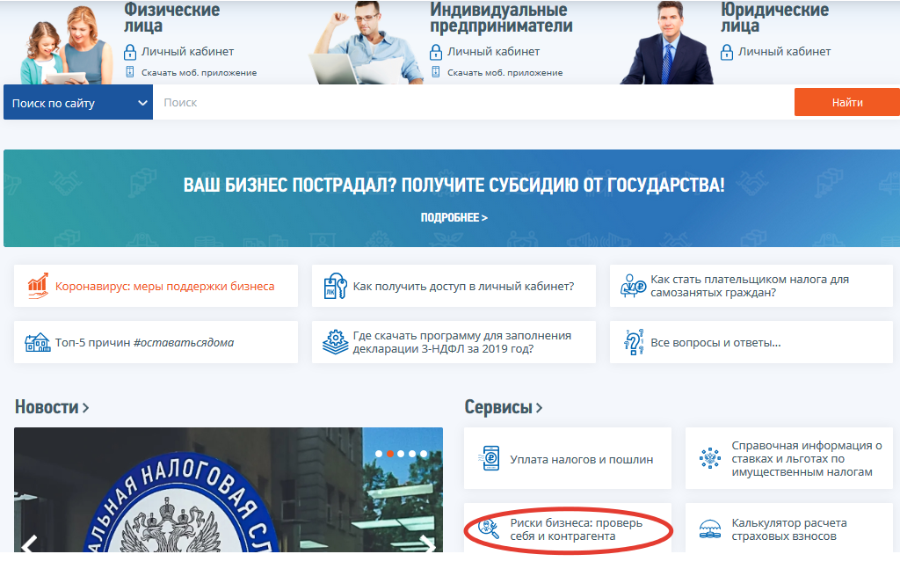Select the first news slider dot
Screen dimensions: 900x576
379,454
